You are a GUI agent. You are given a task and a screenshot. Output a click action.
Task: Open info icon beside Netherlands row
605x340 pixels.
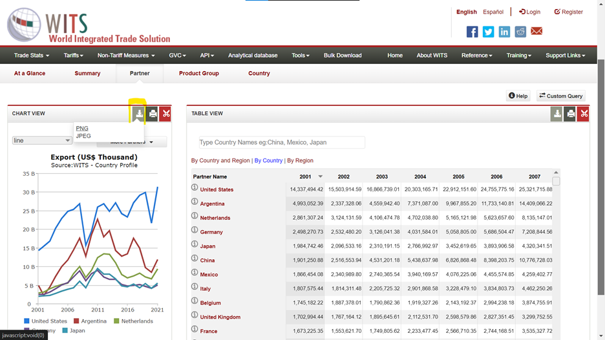click(x=195, y=216)
